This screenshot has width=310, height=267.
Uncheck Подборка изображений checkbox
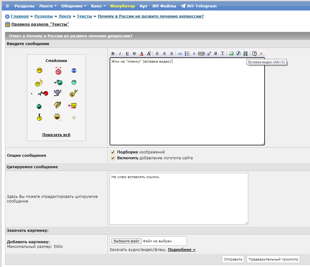point(113,152)
